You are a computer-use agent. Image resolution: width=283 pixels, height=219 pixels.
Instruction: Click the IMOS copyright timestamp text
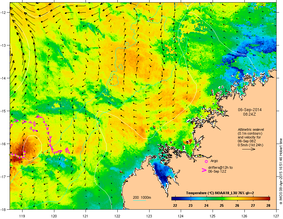point(281,171)
